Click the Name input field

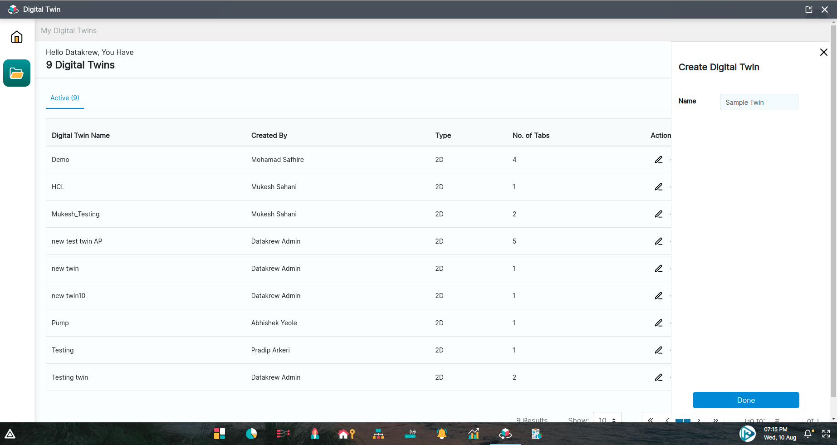coord(759,103)
